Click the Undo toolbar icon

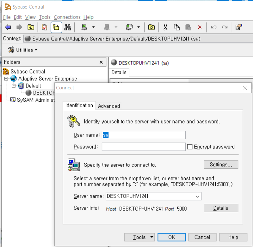214,27
